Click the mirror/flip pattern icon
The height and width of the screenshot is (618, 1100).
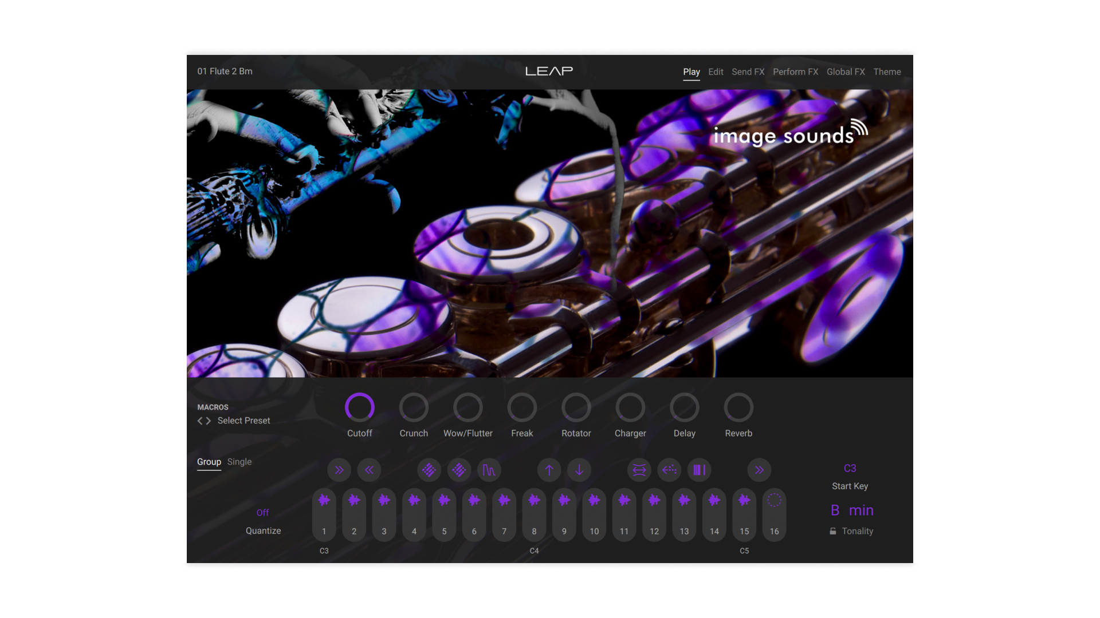639,470
